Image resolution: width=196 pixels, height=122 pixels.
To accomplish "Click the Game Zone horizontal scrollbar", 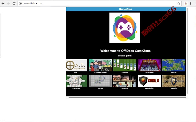I will pos(127,98).
